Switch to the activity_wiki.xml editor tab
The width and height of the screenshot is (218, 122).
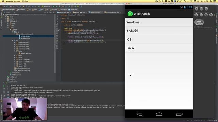(x=80, y=12)
